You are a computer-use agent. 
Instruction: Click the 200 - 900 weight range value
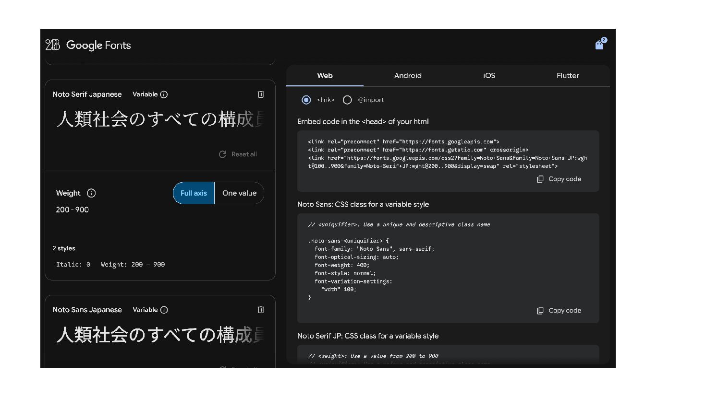tap(73, 210)
